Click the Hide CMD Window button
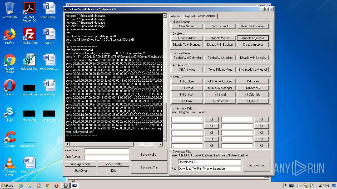337x189 pixels. [253, 26]
